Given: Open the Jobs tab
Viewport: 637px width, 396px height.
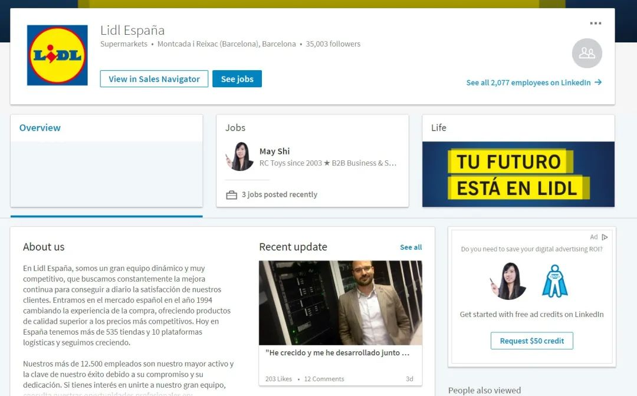Looking at the screenshot, I should [235, 128].
